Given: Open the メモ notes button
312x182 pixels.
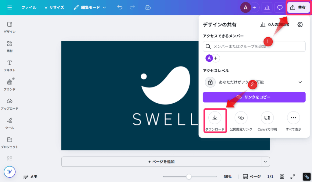Looking at the screenshot, I should pos(30,177).
